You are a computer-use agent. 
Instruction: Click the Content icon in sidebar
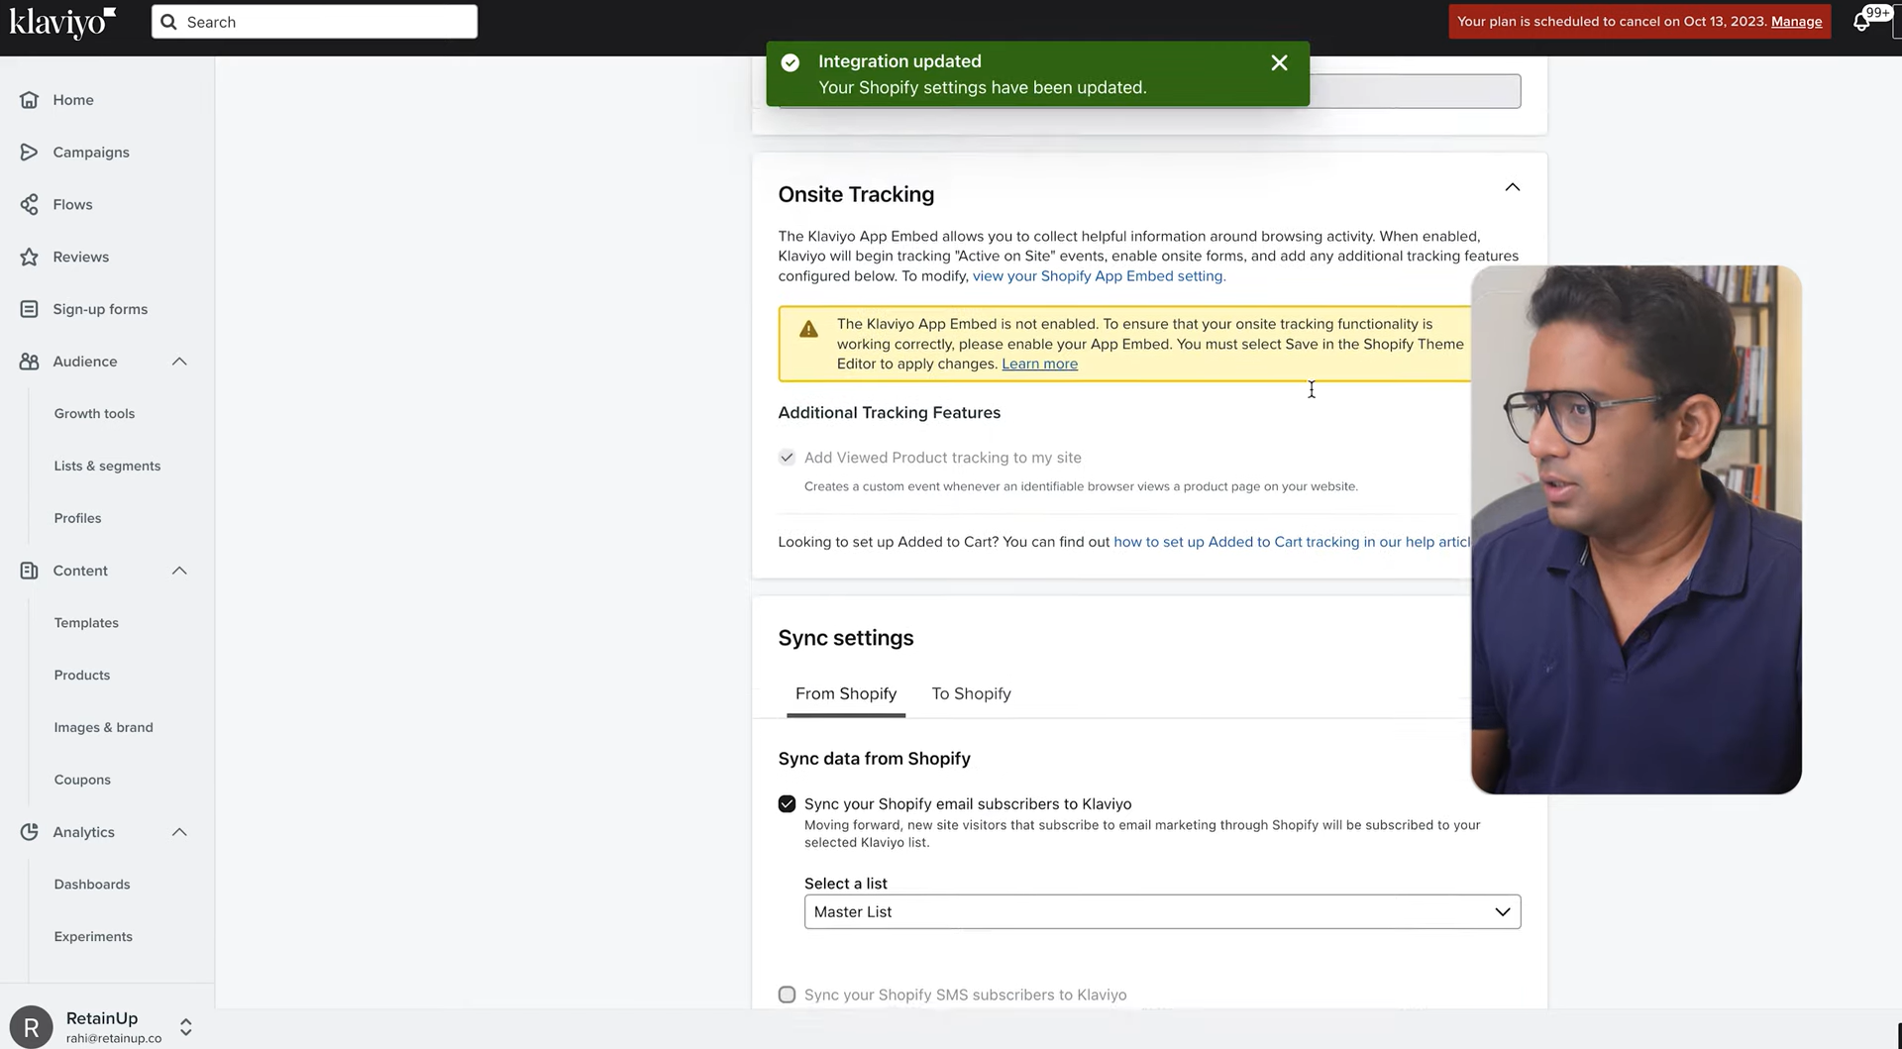point(30,571)
